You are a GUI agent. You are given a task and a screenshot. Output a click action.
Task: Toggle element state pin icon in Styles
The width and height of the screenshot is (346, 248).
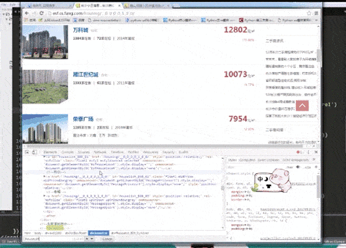(x=298, y=167)
